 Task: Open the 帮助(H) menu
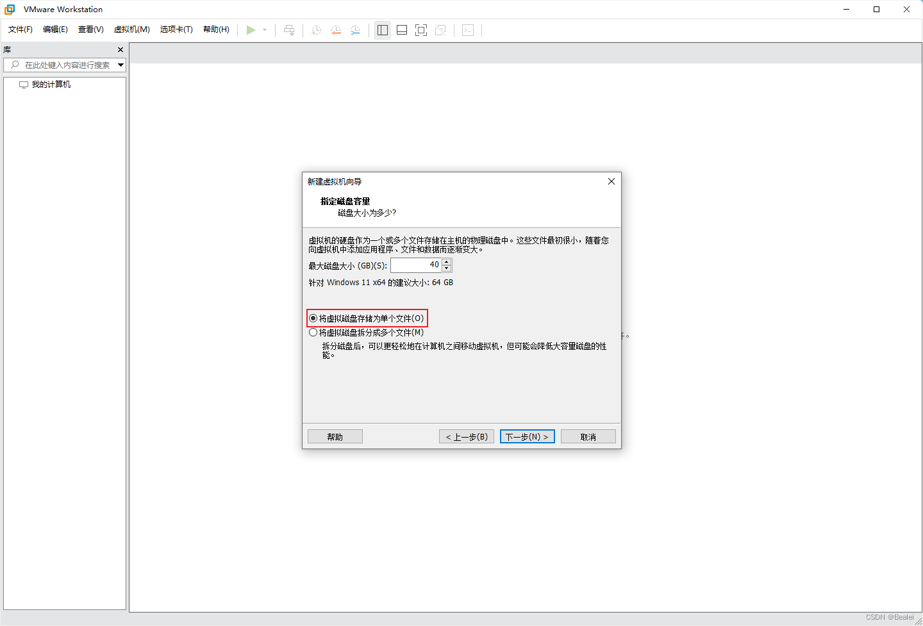click(216, 29)
